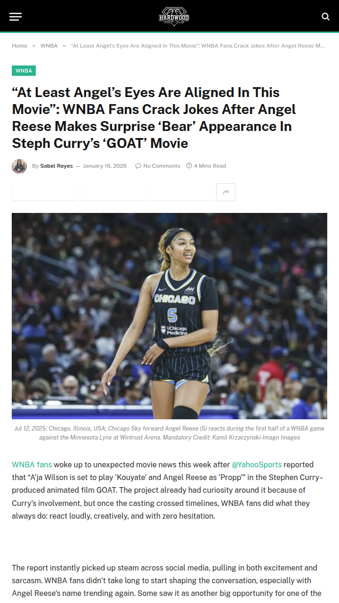Screen dimensions: 339x603
Task: Click the Hardwood Heroics logo
Action: click(174, 16)
